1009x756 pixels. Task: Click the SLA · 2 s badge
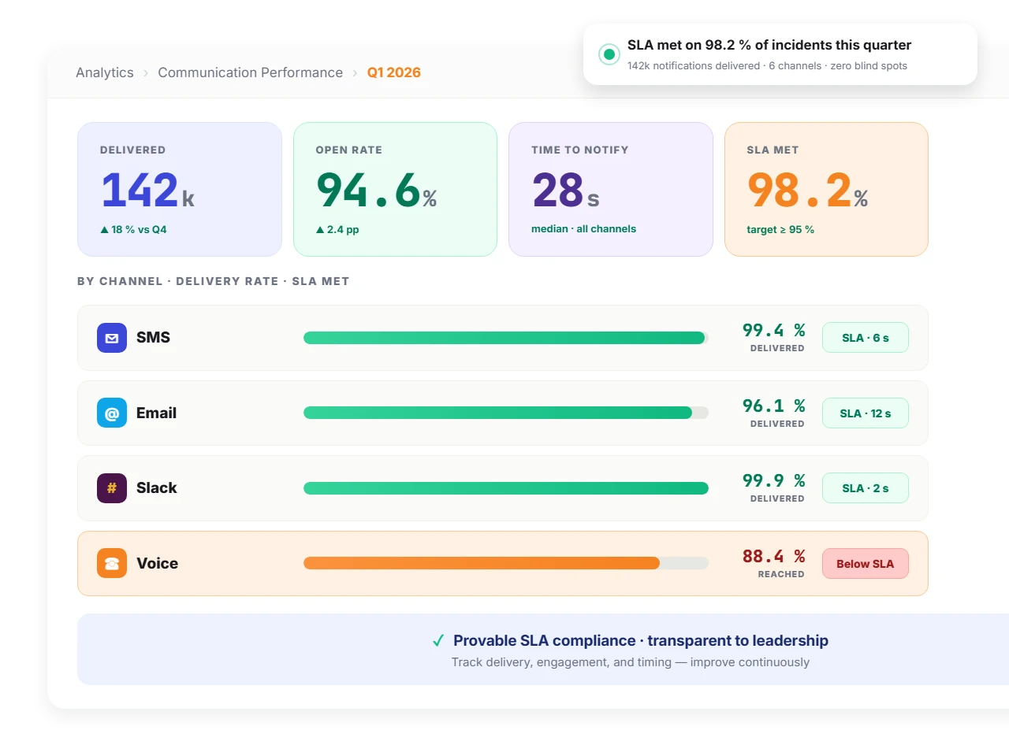pyautogui.click(x=866, y=488)
